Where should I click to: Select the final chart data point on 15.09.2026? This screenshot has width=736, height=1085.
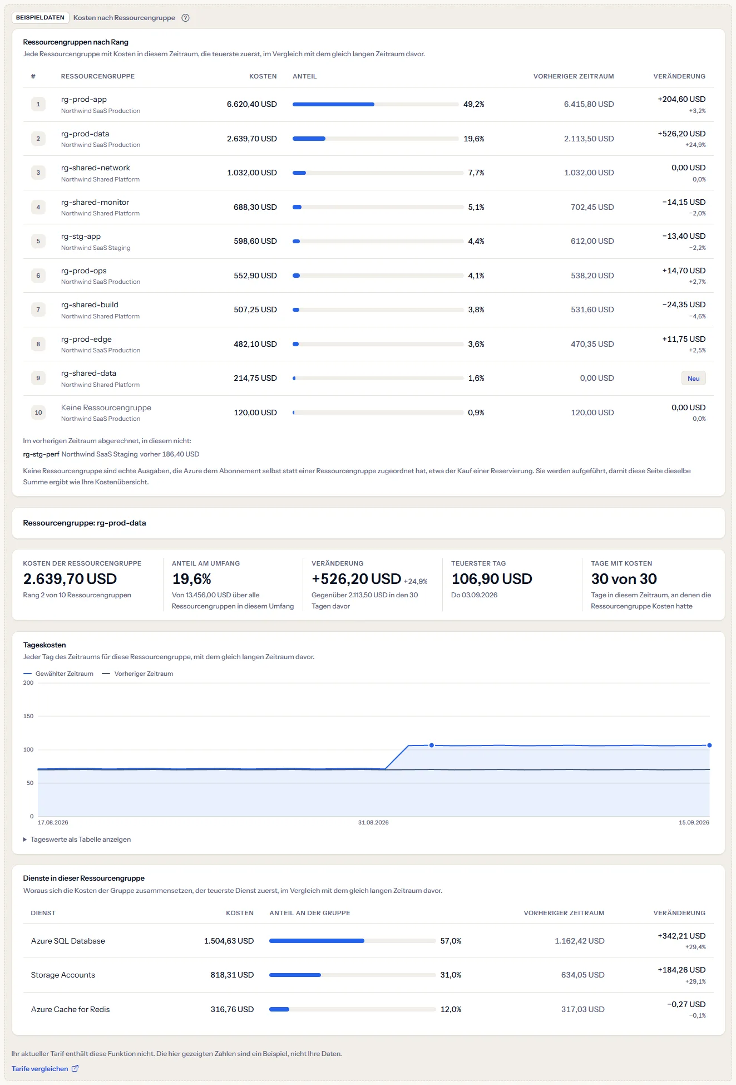click(x=709, y=745)
